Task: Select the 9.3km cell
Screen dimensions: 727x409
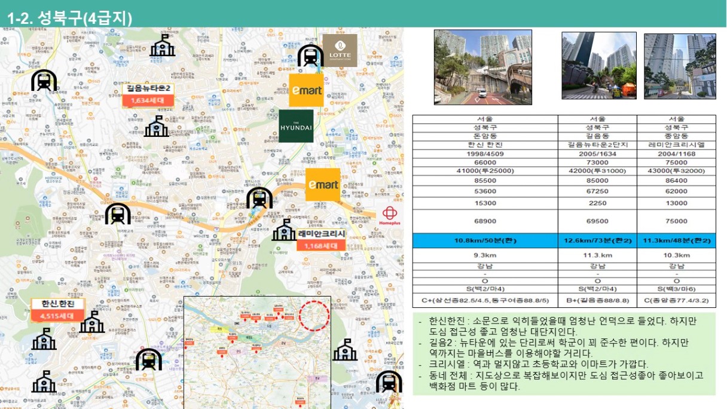Action: pos(485,255)
